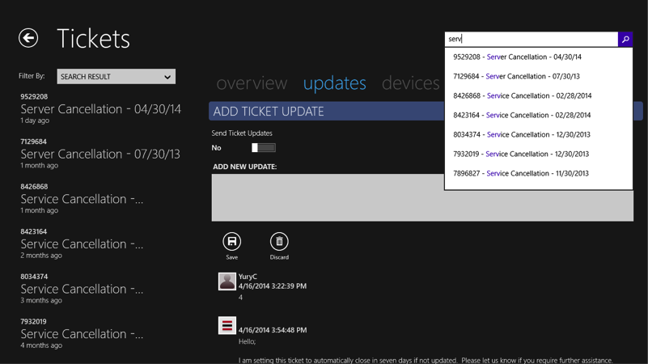Click the 'No' toggle state label
Screen dimensions: 648x364
pyautogui.click(x=216, y=148)
